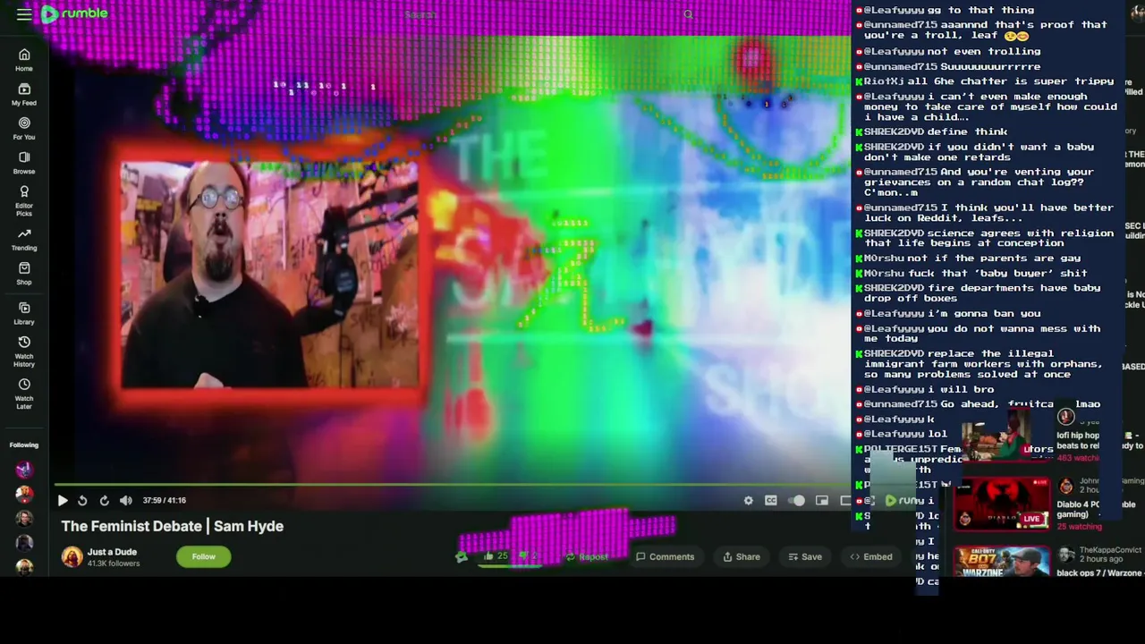Screen dimensions: 1145x644
Task: Click the video title 'The Feminist Debate | Sam Hyde'
Action: point(173,526)
